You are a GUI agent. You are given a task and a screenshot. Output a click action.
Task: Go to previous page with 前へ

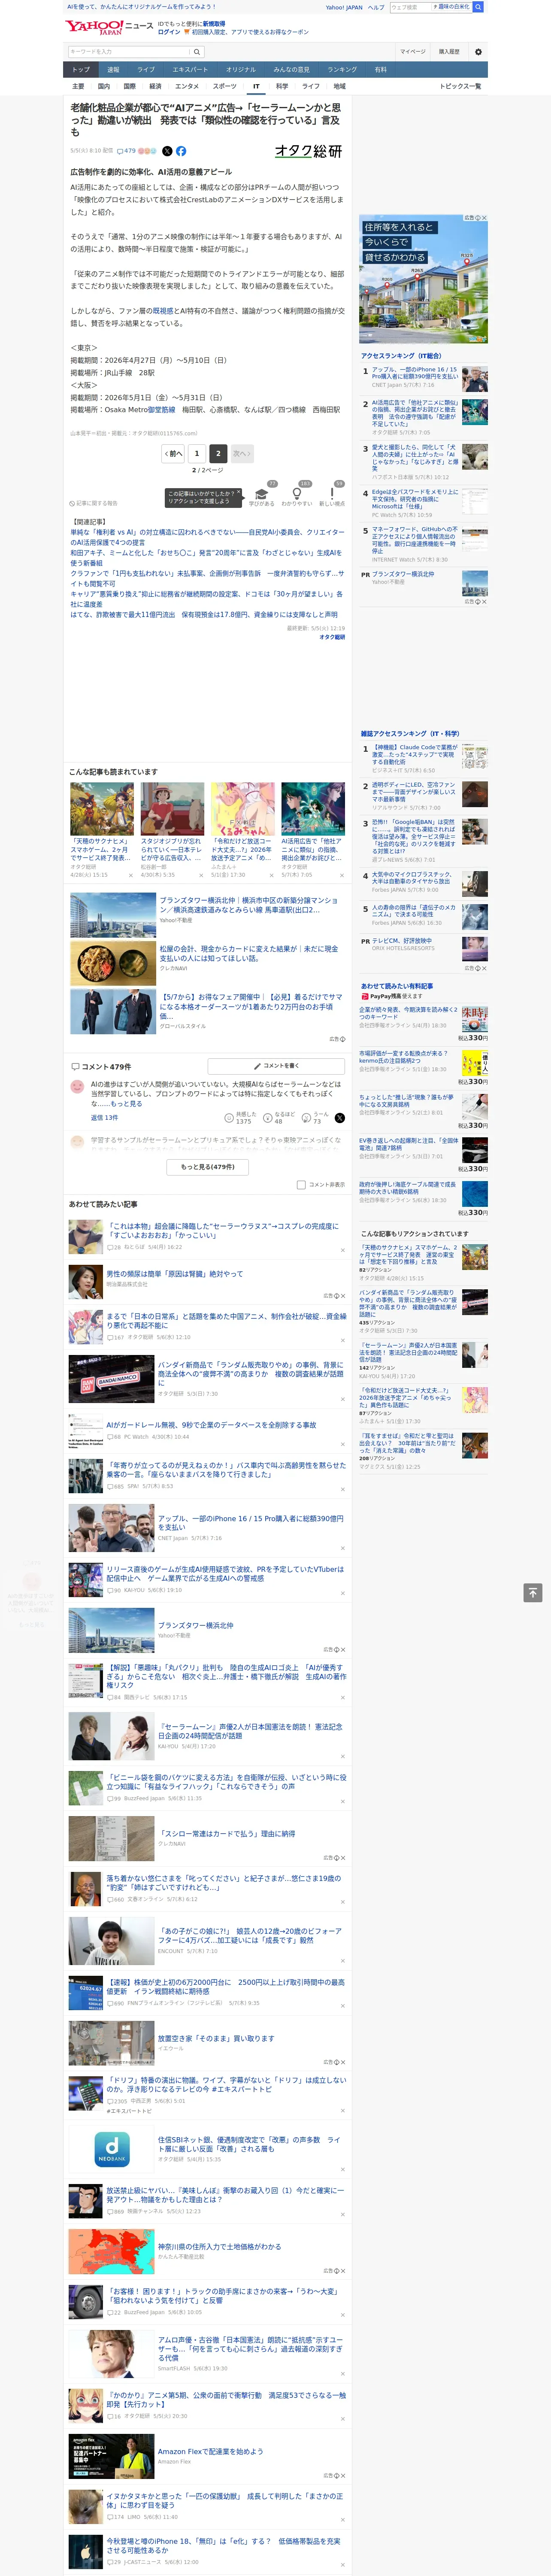173,453
